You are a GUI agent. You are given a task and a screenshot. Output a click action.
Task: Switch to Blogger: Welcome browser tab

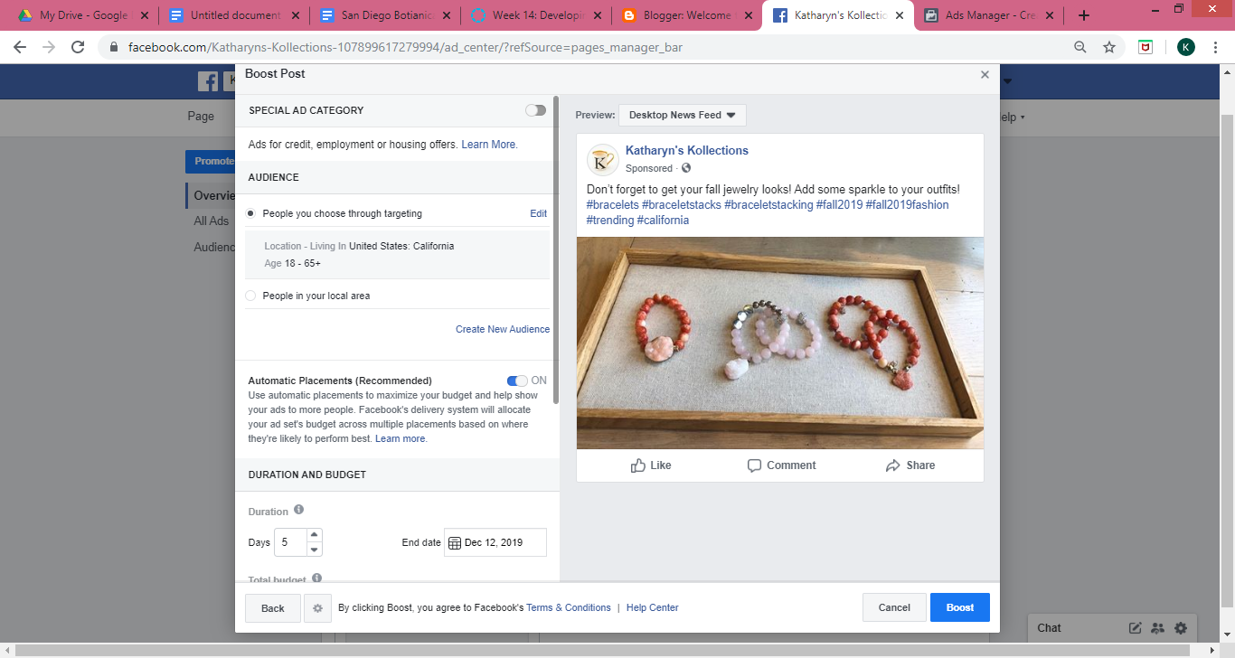coord(688,15)
